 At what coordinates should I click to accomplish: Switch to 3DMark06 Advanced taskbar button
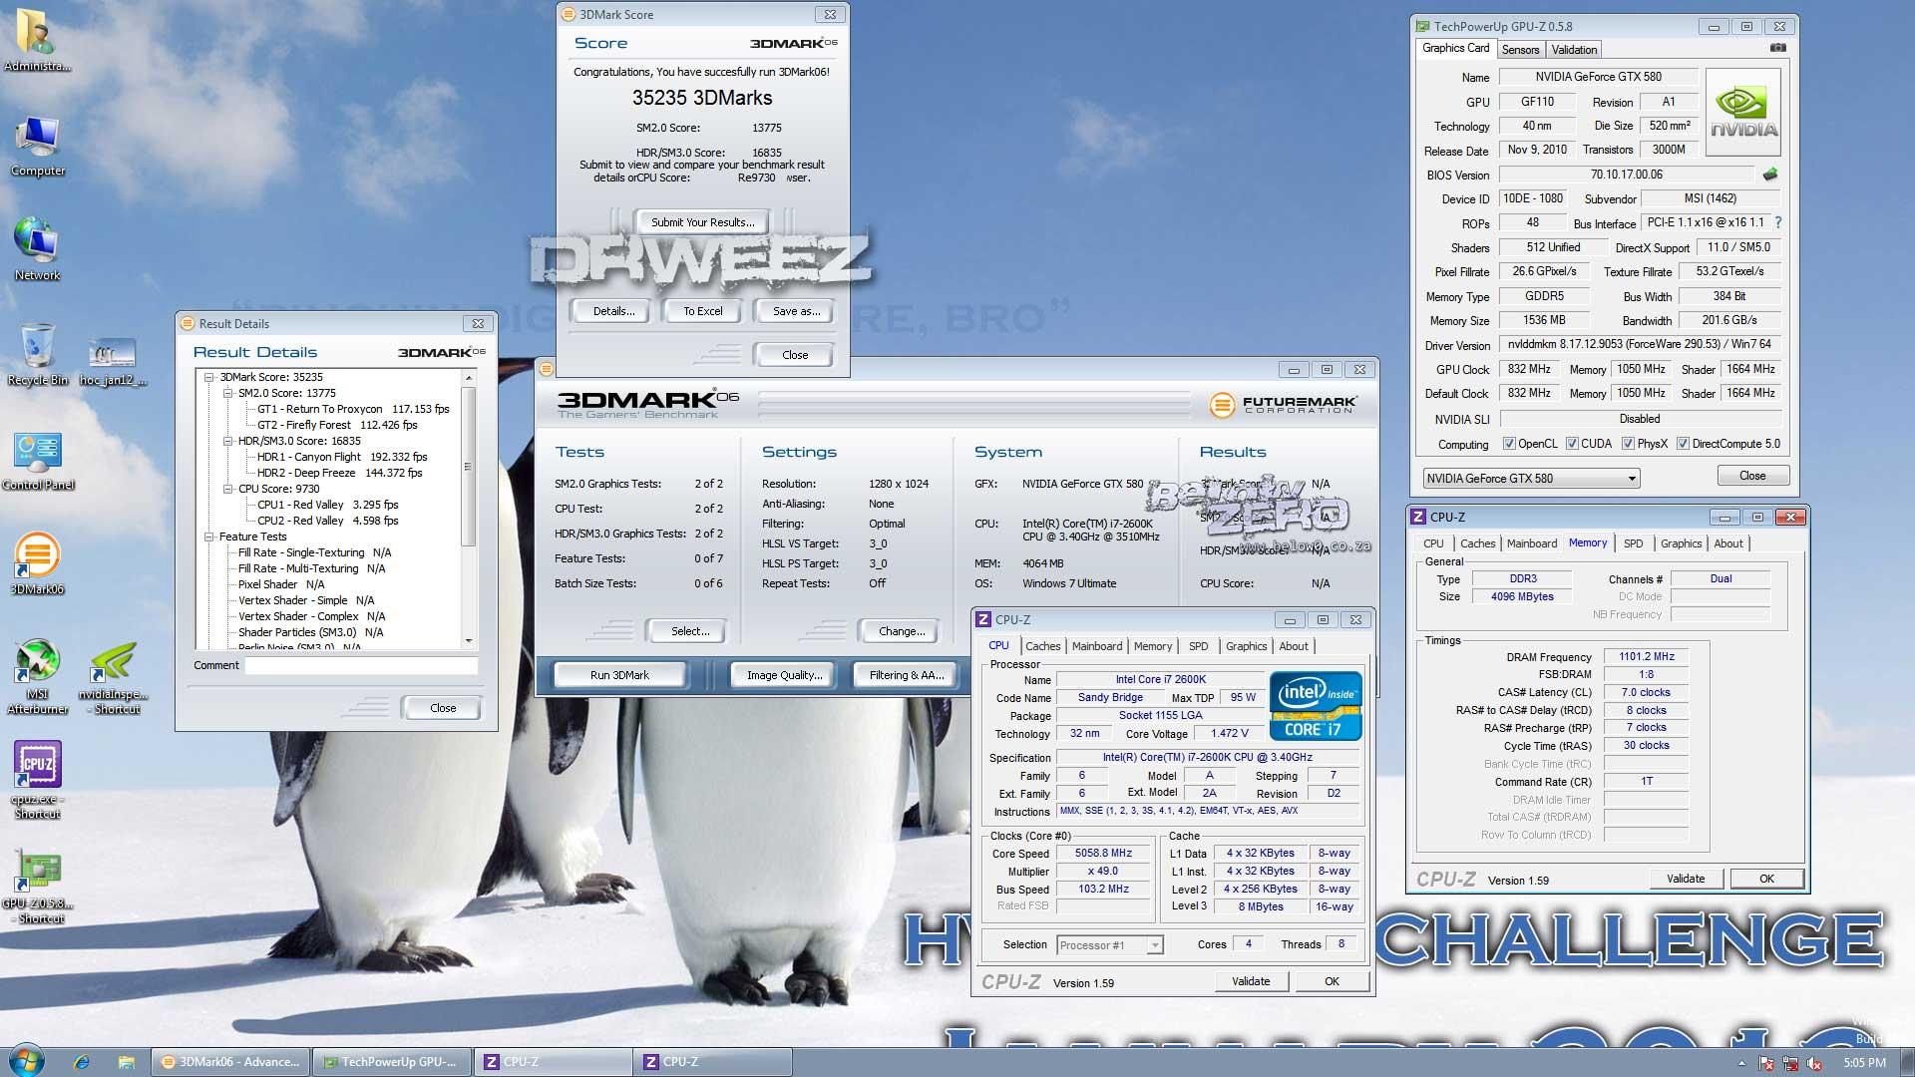point(229,1062)
